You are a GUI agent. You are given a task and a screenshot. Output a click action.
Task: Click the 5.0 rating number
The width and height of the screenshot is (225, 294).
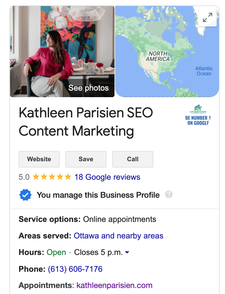(x=24, y=177)
